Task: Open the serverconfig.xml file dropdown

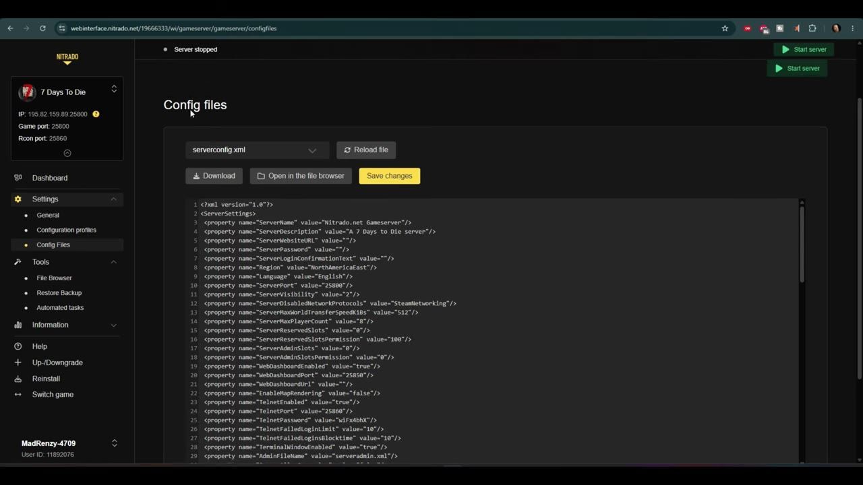Action: point(257,150)
